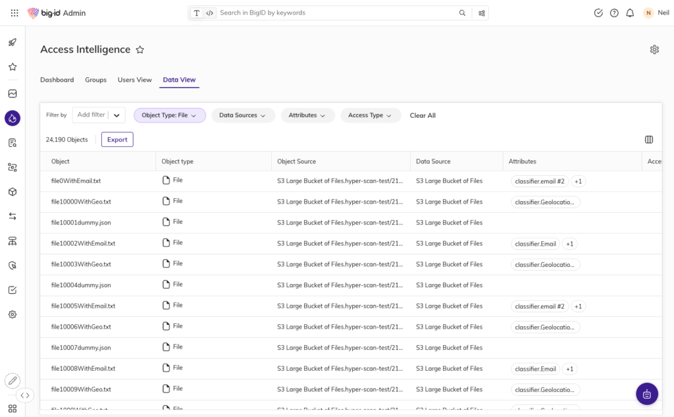Click the Access Intelligence settings gear

(x=654, y=49)
